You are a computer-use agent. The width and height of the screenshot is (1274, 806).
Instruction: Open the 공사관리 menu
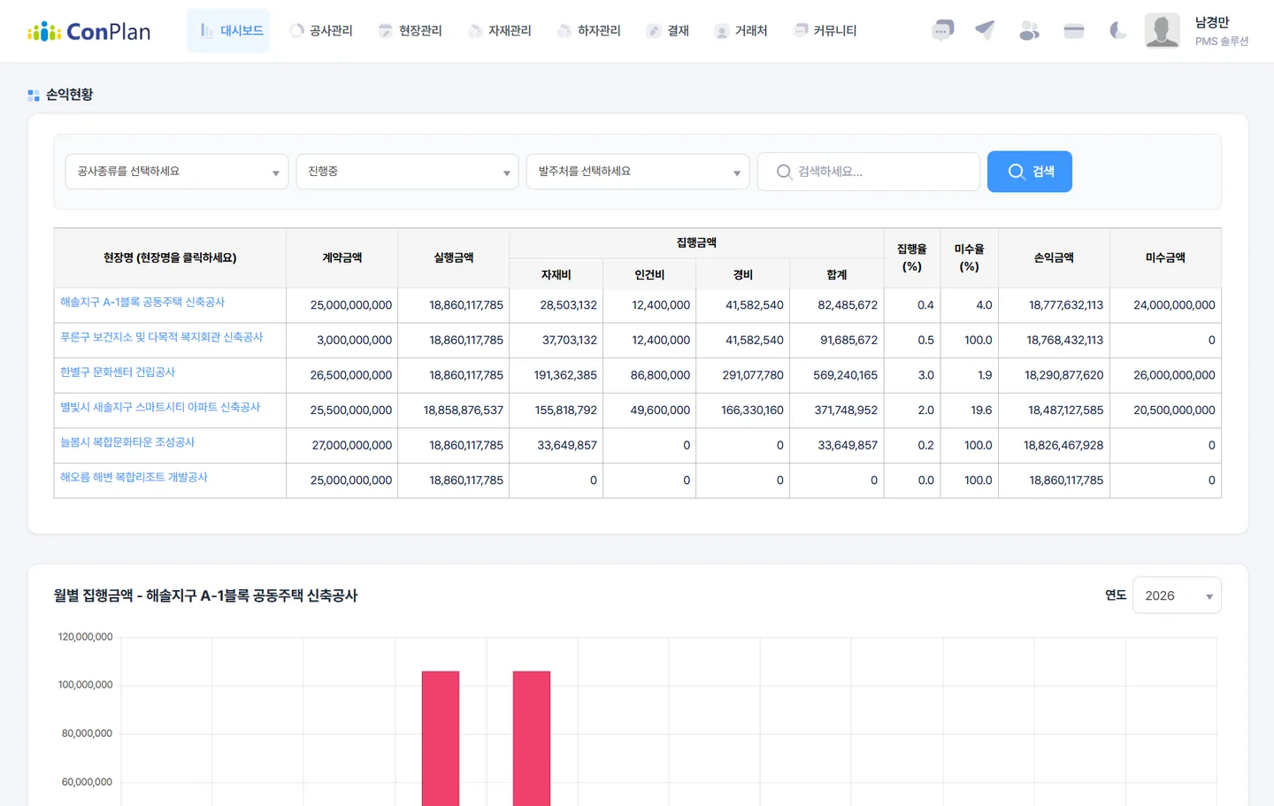point(321,31)
